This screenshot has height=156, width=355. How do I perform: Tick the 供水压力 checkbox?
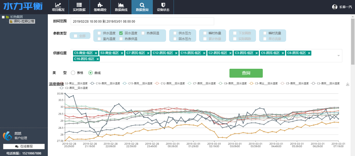(175, 33)
